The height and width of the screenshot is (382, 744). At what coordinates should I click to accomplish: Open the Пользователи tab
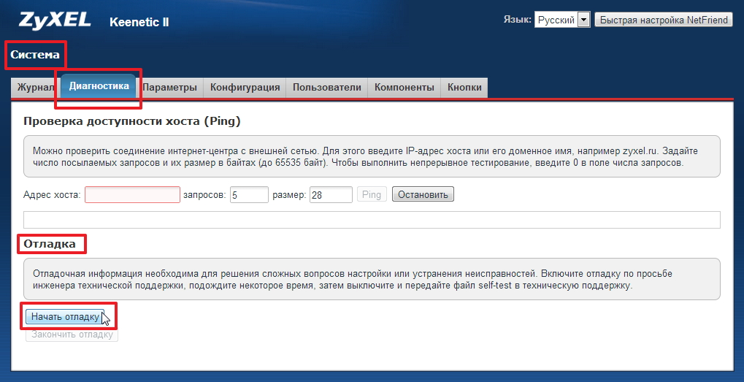coord(326,88)
